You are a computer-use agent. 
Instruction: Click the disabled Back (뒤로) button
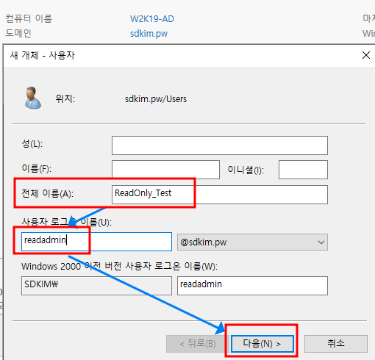click(x=198, y=344)
